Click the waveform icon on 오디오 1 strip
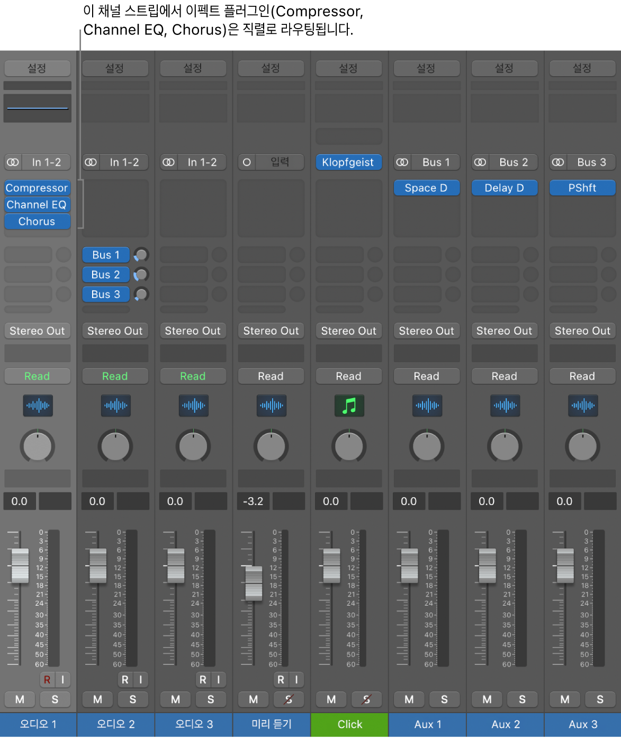 click(38, 406)
